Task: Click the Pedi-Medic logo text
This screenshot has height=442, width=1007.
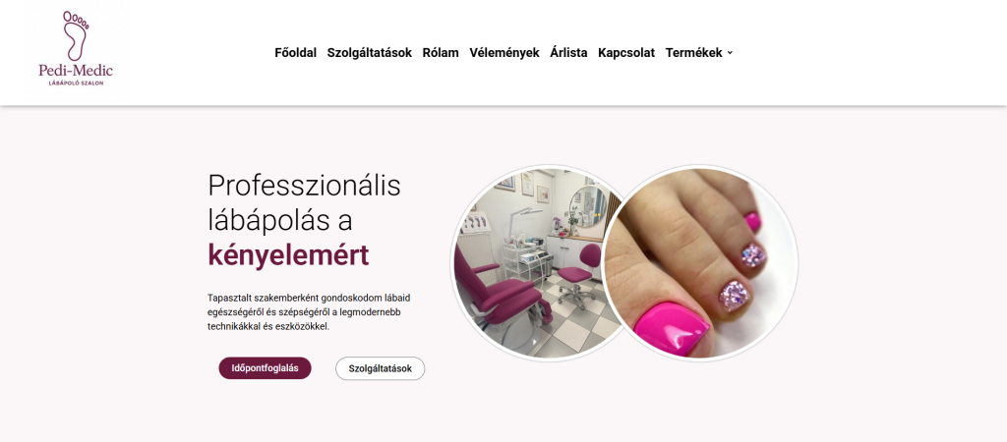Action: tap(75, 70)
